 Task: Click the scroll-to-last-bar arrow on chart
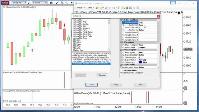coord(180,13)
